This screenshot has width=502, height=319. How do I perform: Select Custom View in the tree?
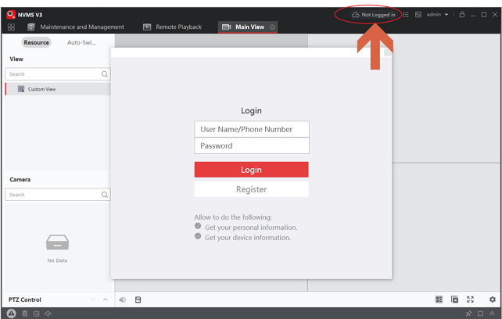coord(58,89)
